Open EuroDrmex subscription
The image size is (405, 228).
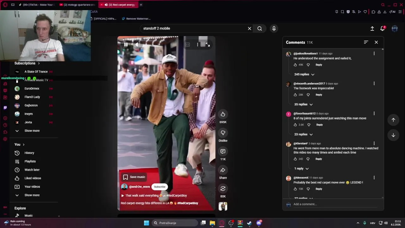tap(32, 89)
